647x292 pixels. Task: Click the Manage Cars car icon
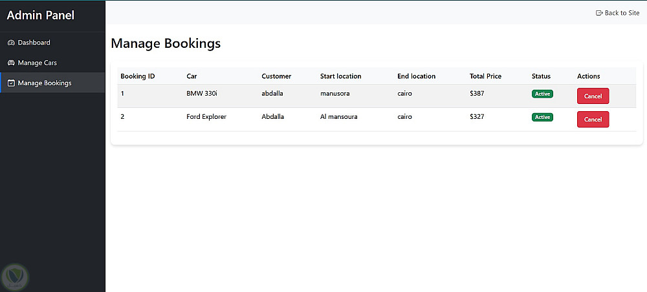pos(11,63)
